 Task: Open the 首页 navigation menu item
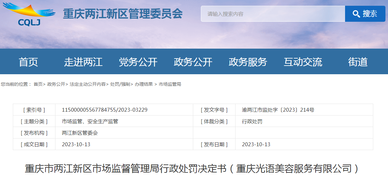28,62
